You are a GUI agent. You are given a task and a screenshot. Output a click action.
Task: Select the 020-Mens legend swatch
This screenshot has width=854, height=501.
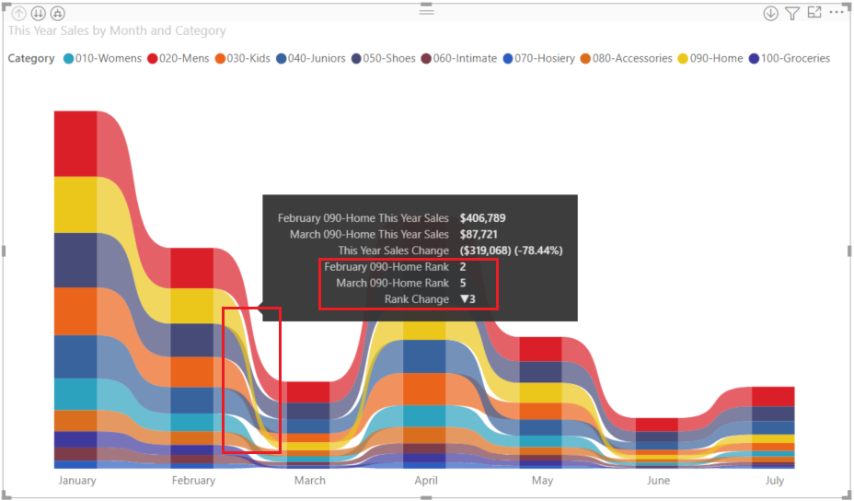click(x=153, y=58)
